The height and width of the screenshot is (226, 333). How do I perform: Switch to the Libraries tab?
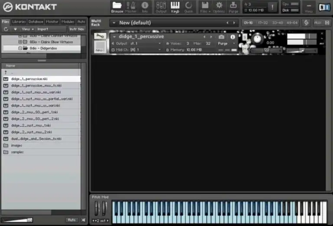coord(19,22)
